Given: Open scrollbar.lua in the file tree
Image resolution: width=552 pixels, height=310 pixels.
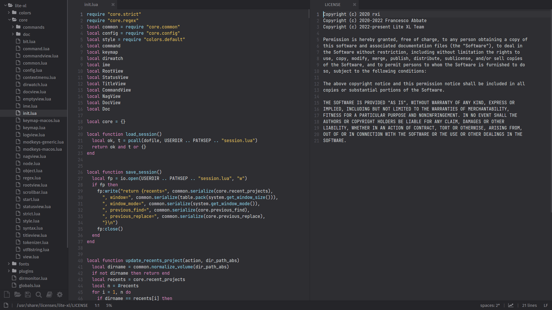Looking at the screenshot, I should click(34, 192).
